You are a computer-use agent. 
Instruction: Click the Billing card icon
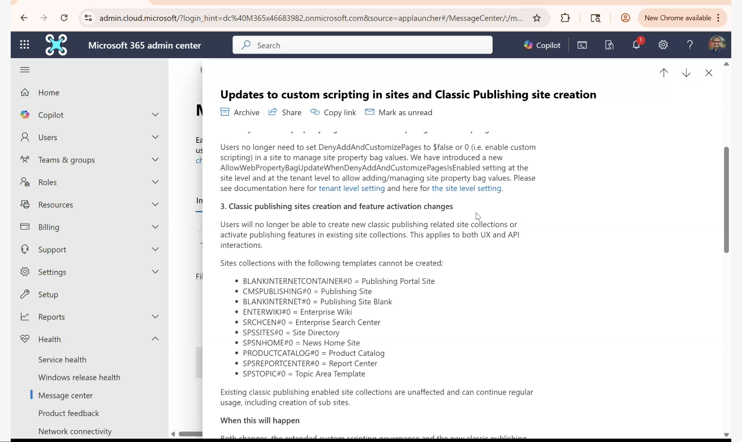[x=25, y=227]
